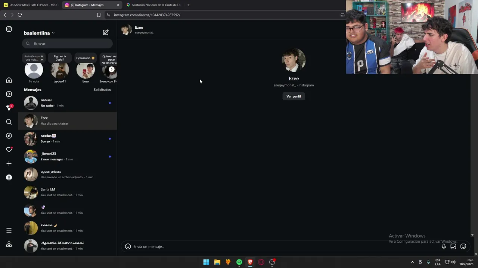Screen dimensions: 478x268
Task: Bookmark this page icon
Action: (99, 15)
